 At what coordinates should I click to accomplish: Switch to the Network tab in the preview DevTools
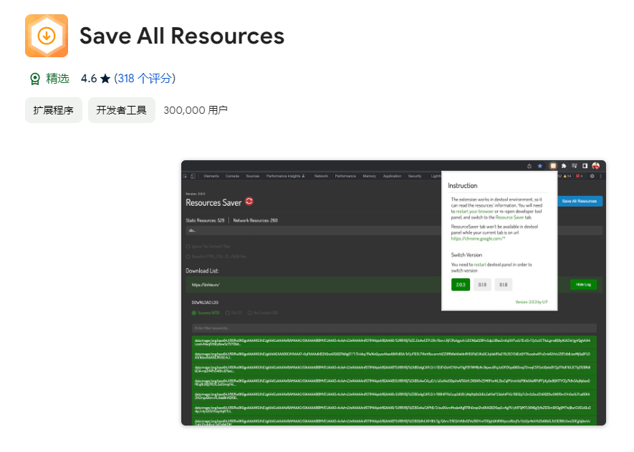coord(322,177)
